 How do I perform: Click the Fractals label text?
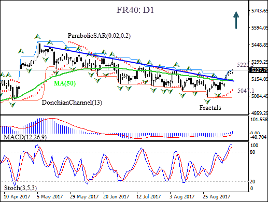coord(210,108)
